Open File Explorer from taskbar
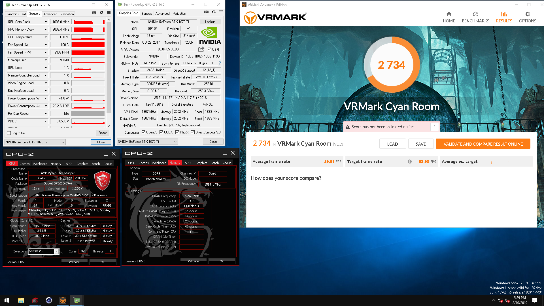 tap(21, 300)
